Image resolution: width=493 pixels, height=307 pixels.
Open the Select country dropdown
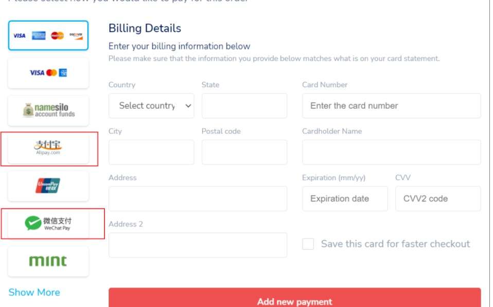[151, 106]
